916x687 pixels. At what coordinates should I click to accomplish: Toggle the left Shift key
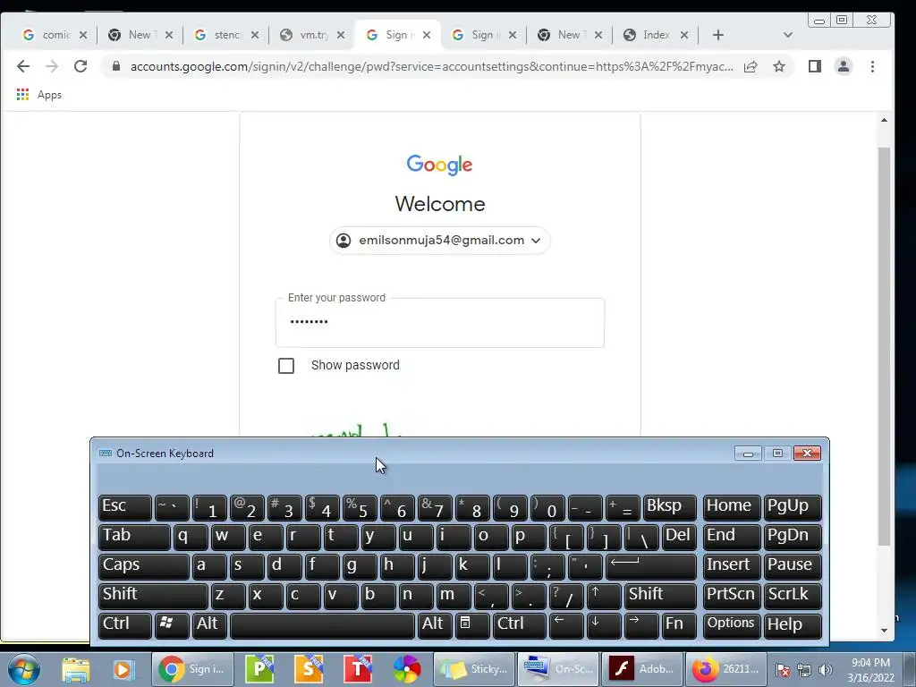(x=153, y=595)
